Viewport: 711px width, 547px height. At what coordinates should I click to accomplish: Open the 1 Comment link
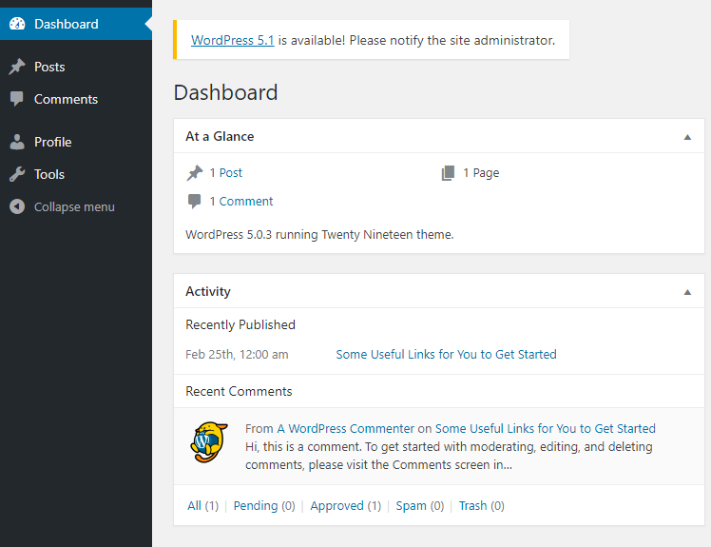pos(241,201)
